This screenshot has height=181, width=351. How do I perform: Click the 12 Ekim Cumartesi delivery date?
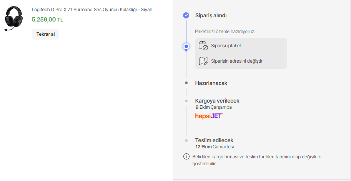(215, 147)
